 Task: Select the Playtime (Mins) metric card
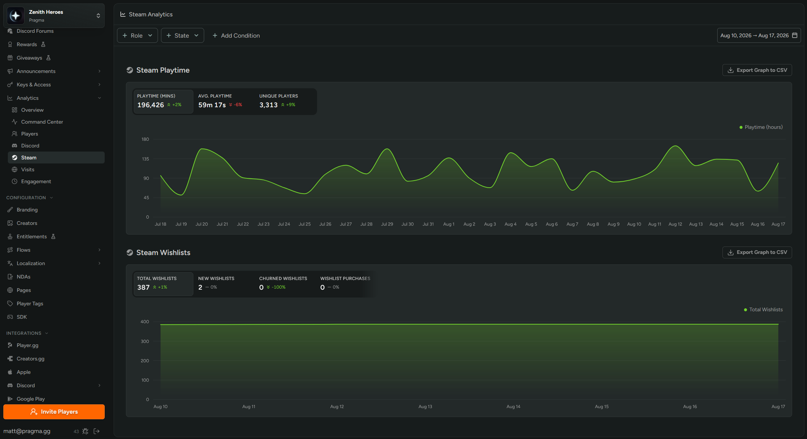pos(163,101)
